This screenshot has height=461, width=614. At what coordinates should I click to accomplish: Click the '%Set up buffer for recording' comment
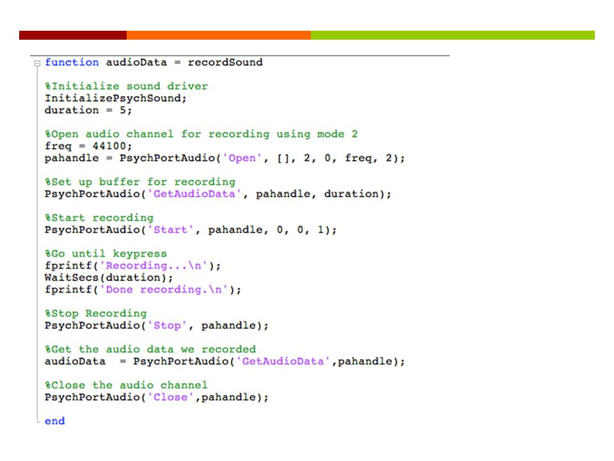pyautogui.click(x=140, y=182)
